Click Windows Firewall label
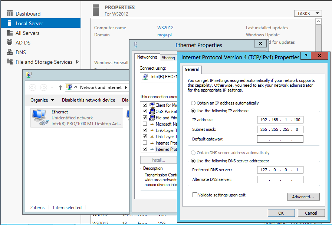The height and width of the screenshot is (225, 332). (111, 62)
